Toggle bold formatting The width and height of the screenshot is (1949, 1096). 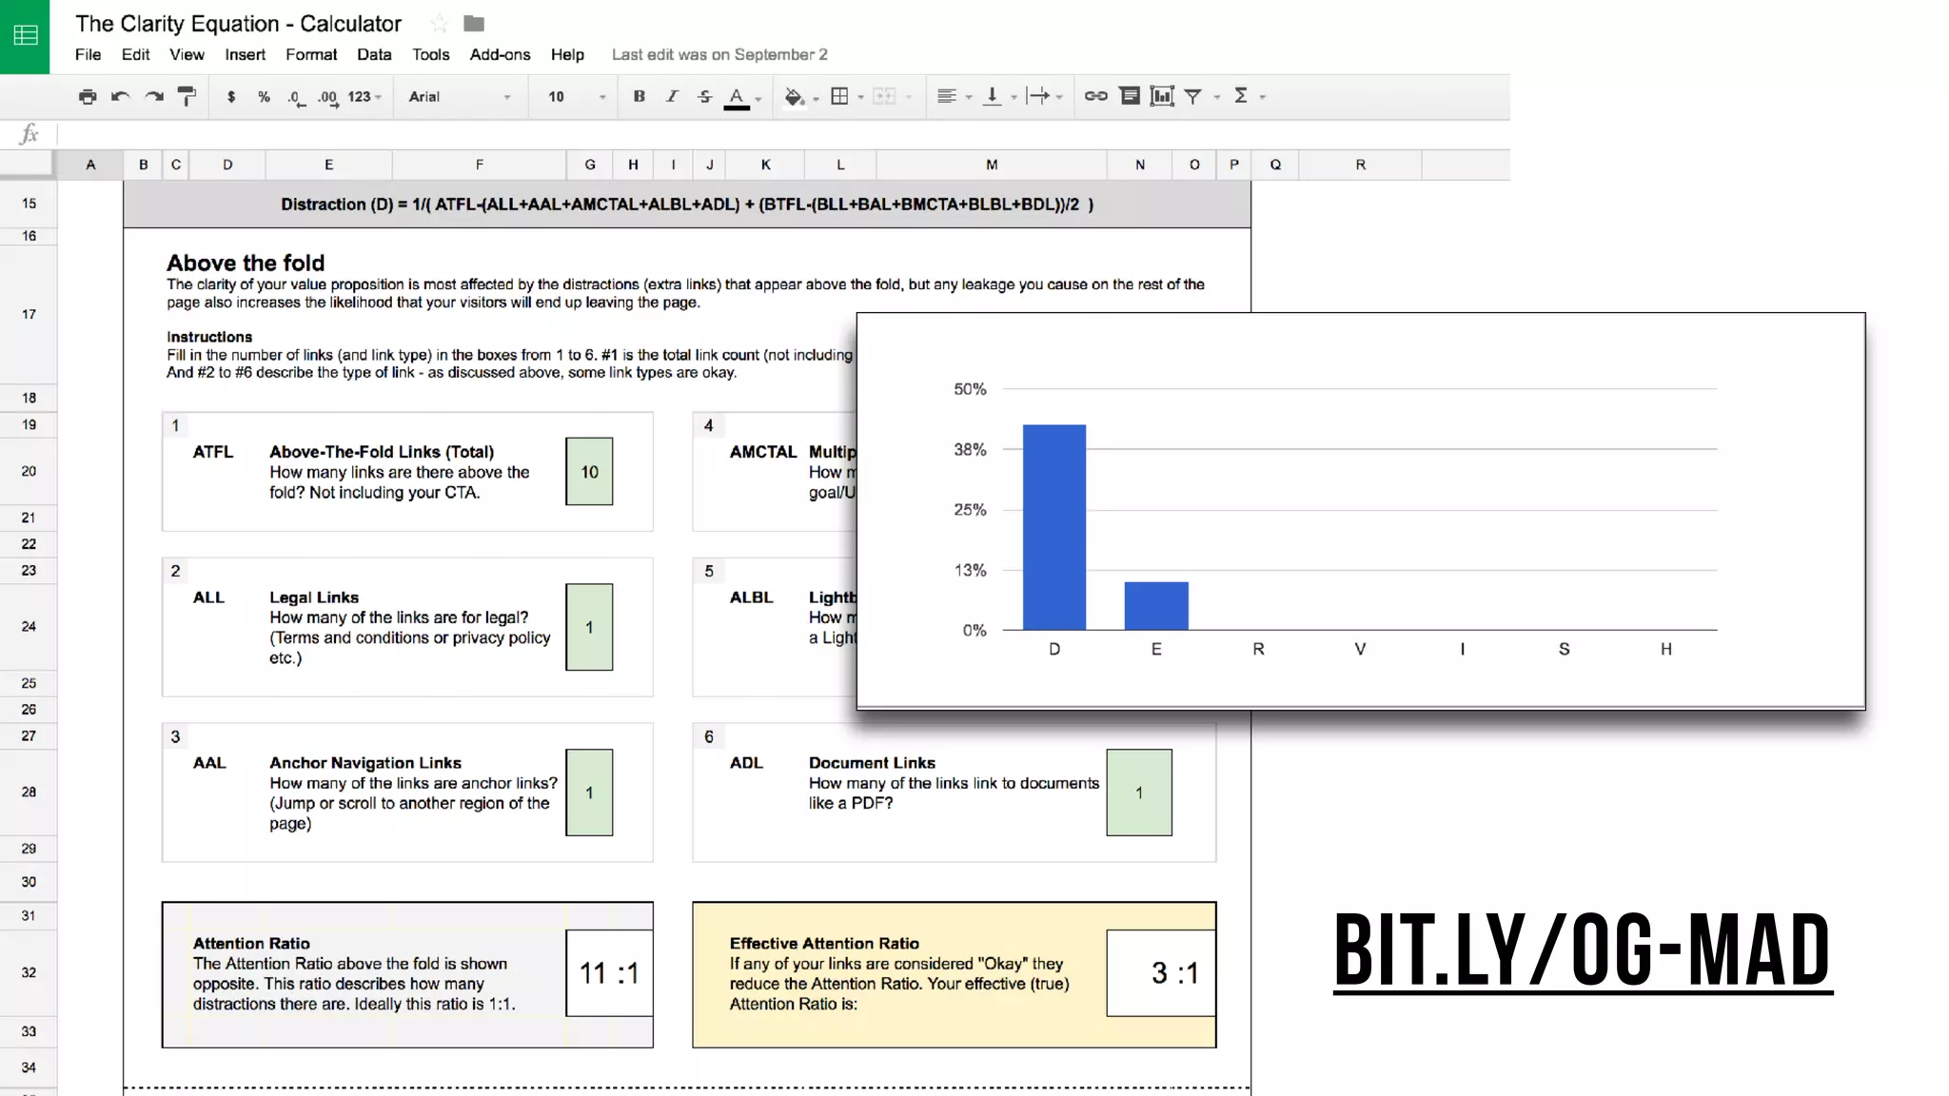point(639,96)
